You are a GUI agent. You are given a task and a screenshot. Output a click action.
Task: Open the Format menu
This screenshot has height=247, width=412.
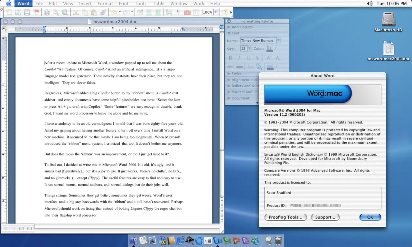click(105, 4)
